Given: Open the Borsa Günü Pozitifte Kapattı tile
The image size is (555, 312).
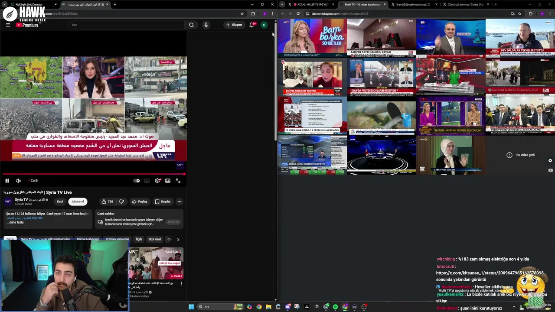Looking at the screenshot, I should click(312, 155).
